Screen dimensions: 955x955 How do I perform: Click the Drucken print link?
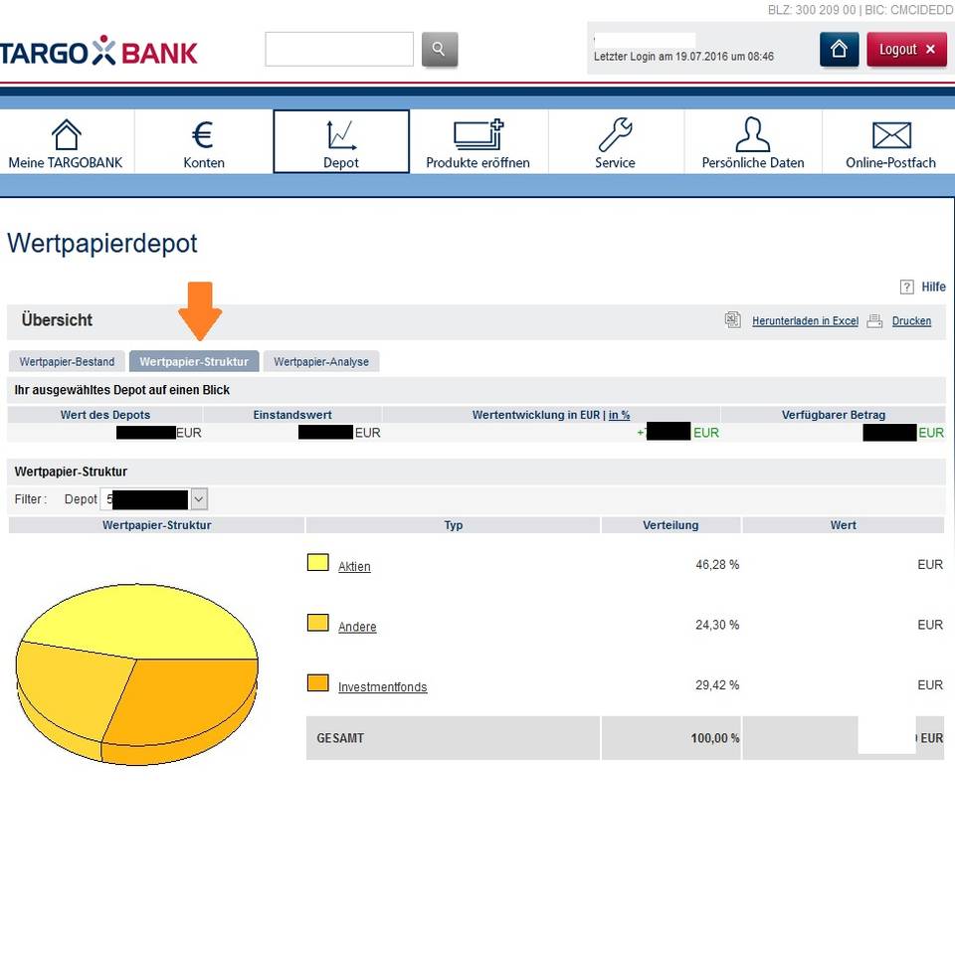point(911,321)
